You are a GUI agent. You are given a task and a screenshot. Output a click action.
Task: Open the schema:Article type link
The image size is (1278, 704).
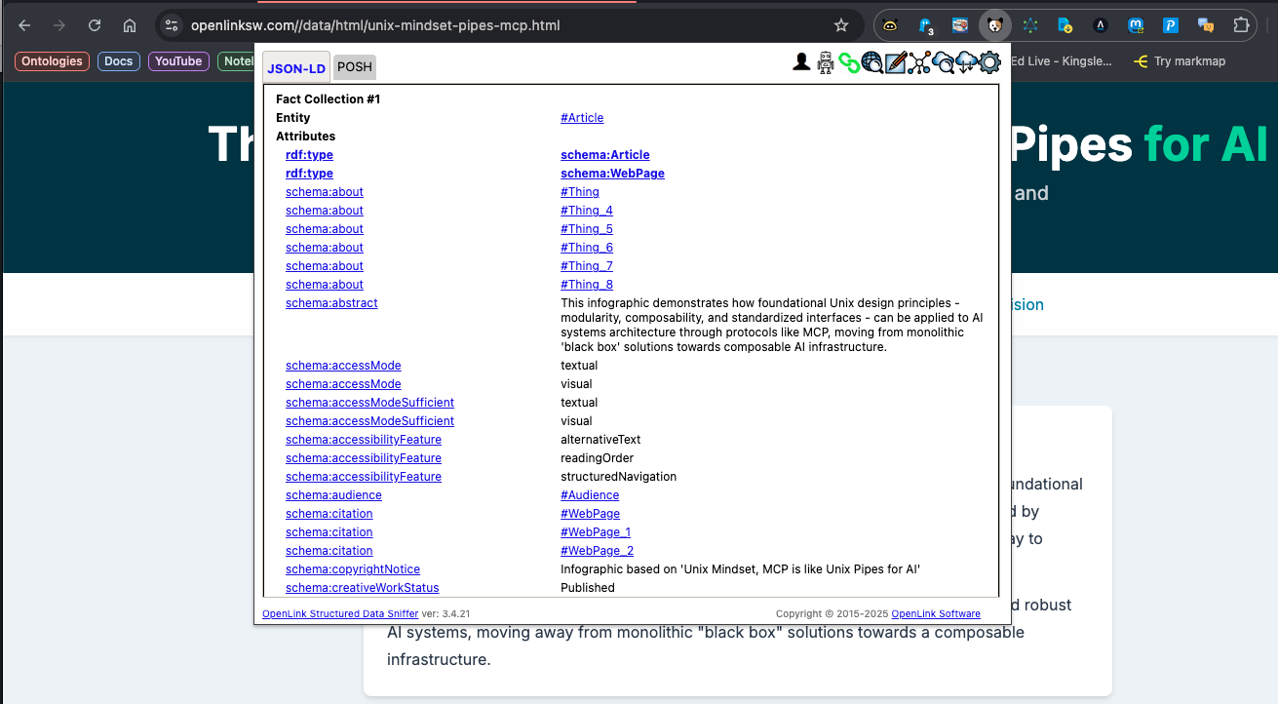604,155
